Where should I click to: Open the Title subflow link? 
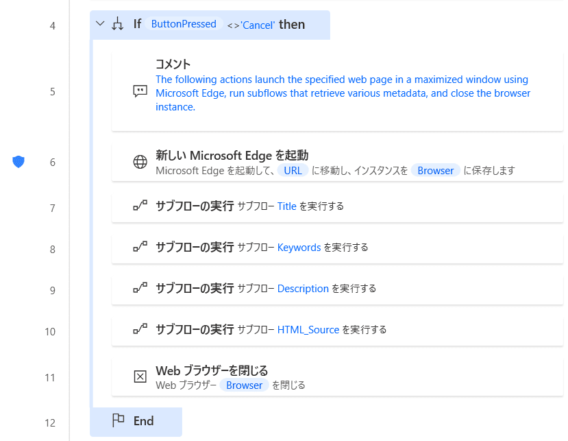tap(287, 206)
